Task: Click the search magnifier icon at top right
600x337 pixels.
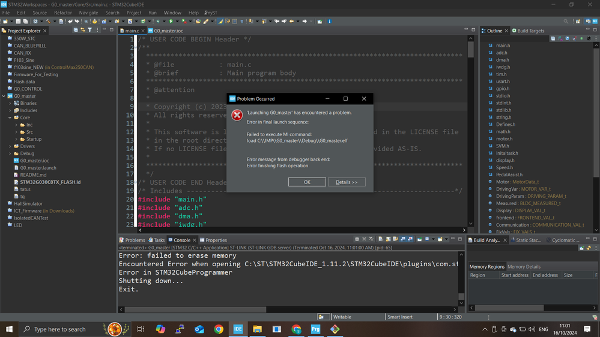Action: tap(566, 22)
